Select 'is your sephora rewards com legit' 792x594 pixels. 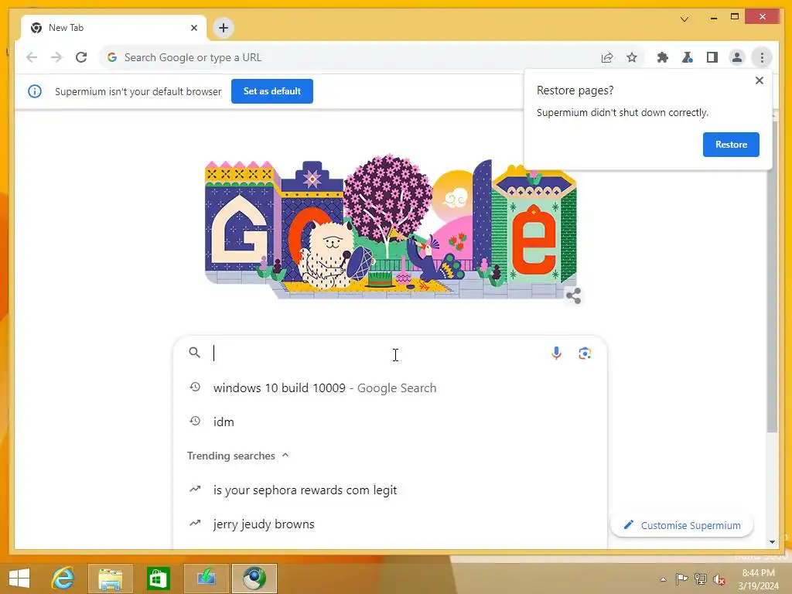coord(390,490)
